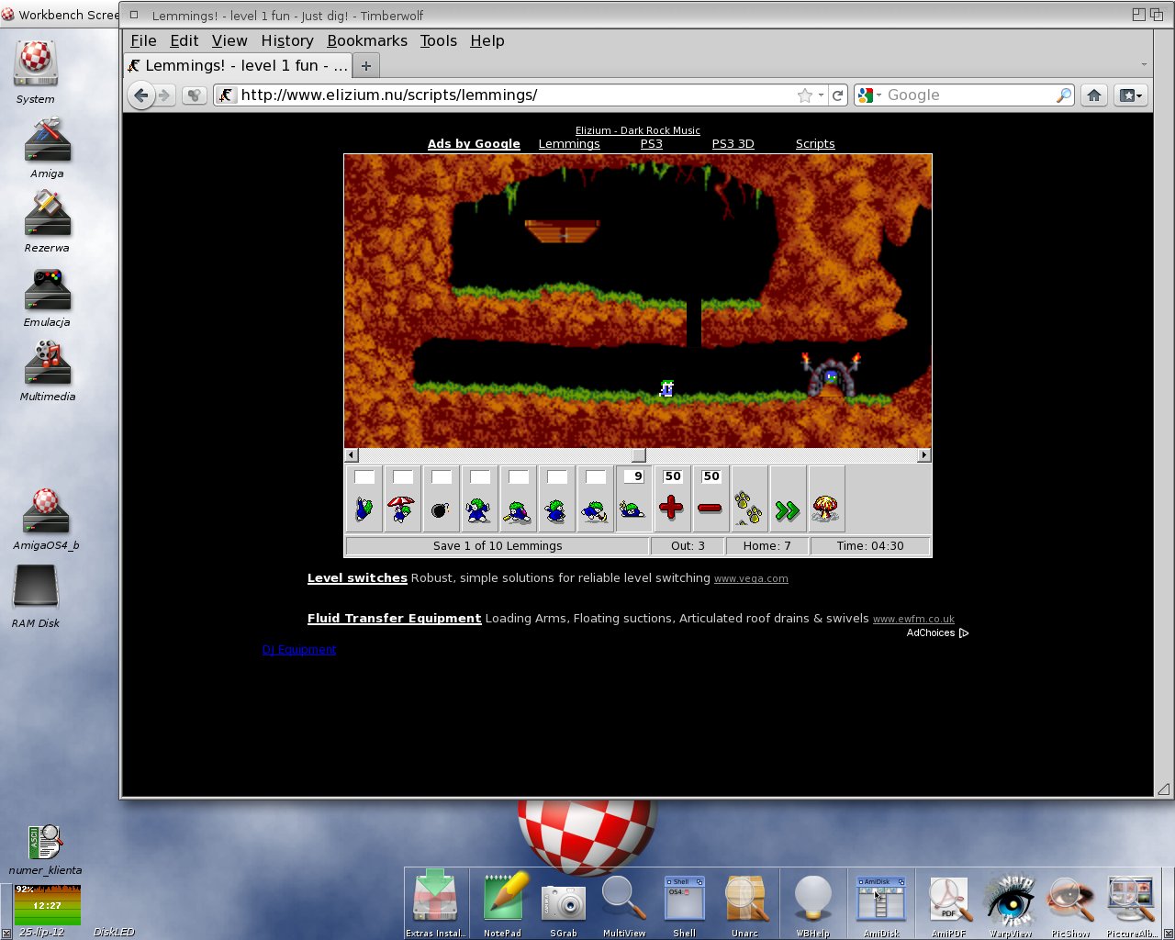1175x940 pixels.
Task: Open the DJ Equipment link
Action: [299, 650]
